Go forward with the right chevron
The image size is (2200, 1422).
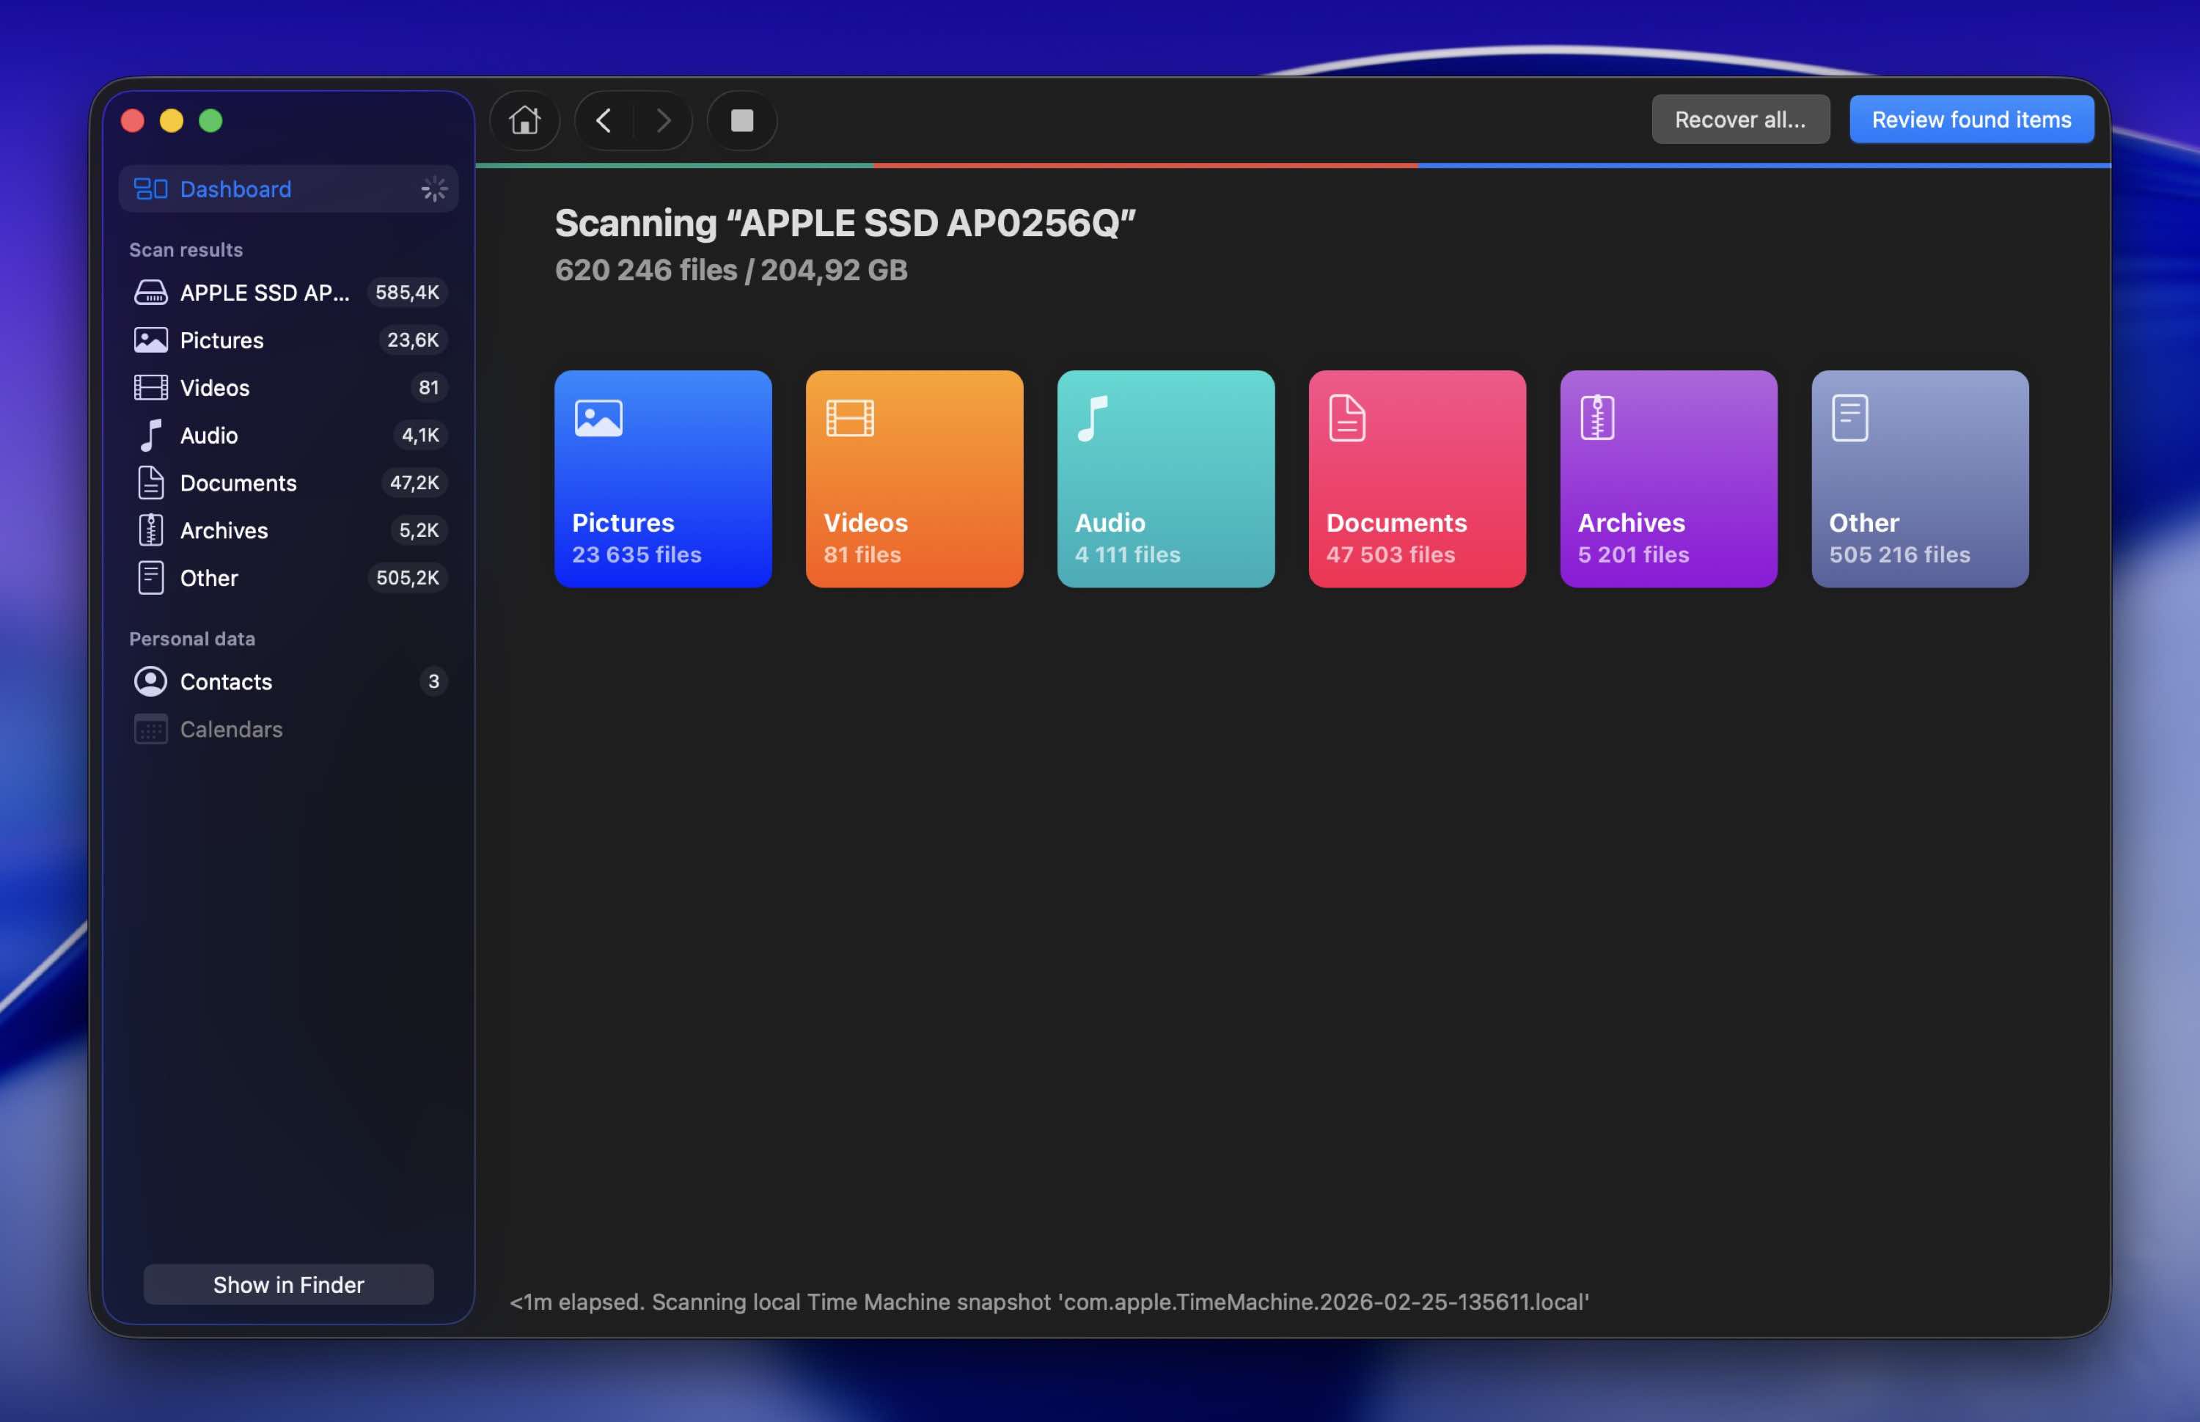pyautogui.click(x=663, y=120)
